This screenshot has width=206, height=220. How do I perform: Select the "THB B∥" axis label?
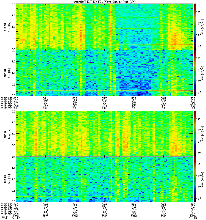tap(5, 73)
